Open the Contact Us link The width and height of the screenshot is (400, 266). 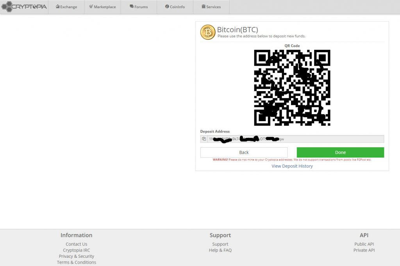(77, 244)
